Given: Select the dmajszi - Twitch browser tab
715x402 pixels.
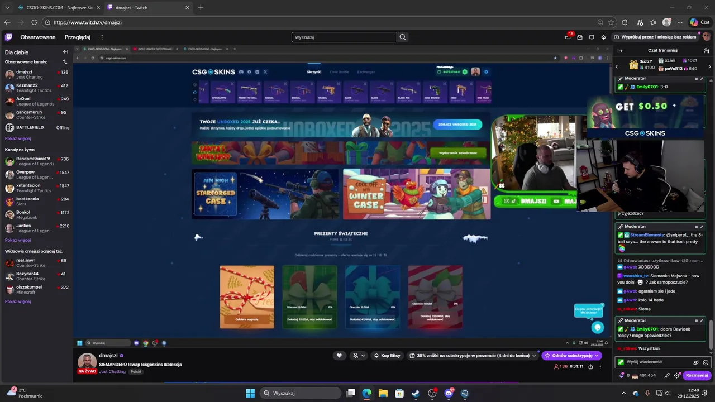Looking at the screenshot, I should point(148,7).
